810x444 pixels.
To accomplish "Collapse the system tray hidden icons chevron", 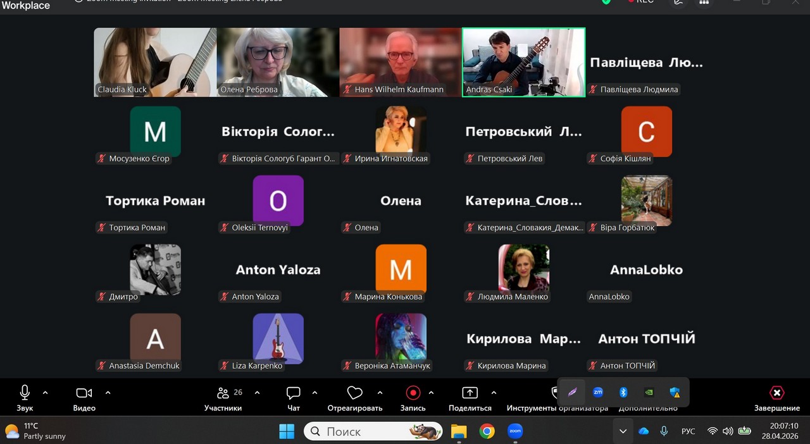I will click(623, 431).
